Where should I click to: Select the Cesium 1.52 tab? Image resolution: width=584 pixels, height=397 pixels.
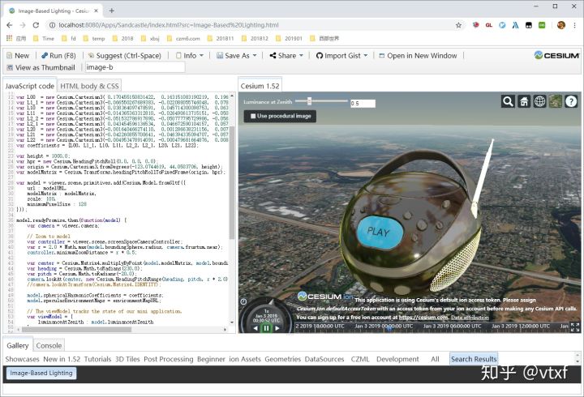tap(260, 86)
